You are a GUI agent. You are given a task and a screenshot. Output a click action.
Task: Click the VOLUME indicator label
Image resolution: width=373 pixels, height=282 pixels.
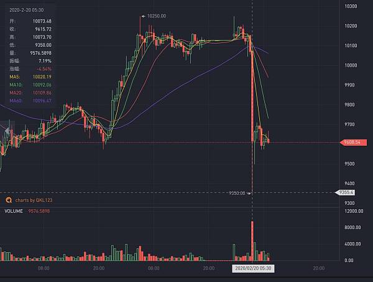pyautogui.click(x=13, y=211)
